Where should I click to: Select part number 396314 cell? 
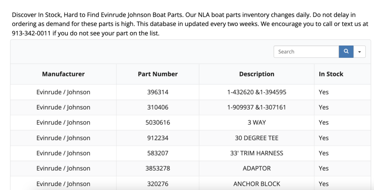click(158, 92)
